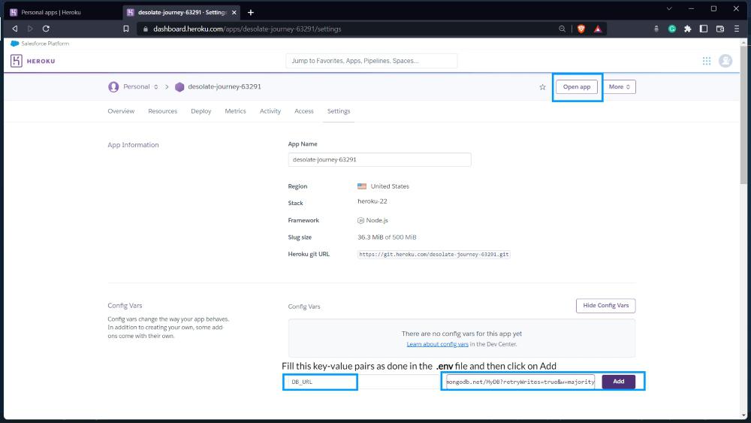Open the Brave Shields lion icon

click(x=581, y=29)
